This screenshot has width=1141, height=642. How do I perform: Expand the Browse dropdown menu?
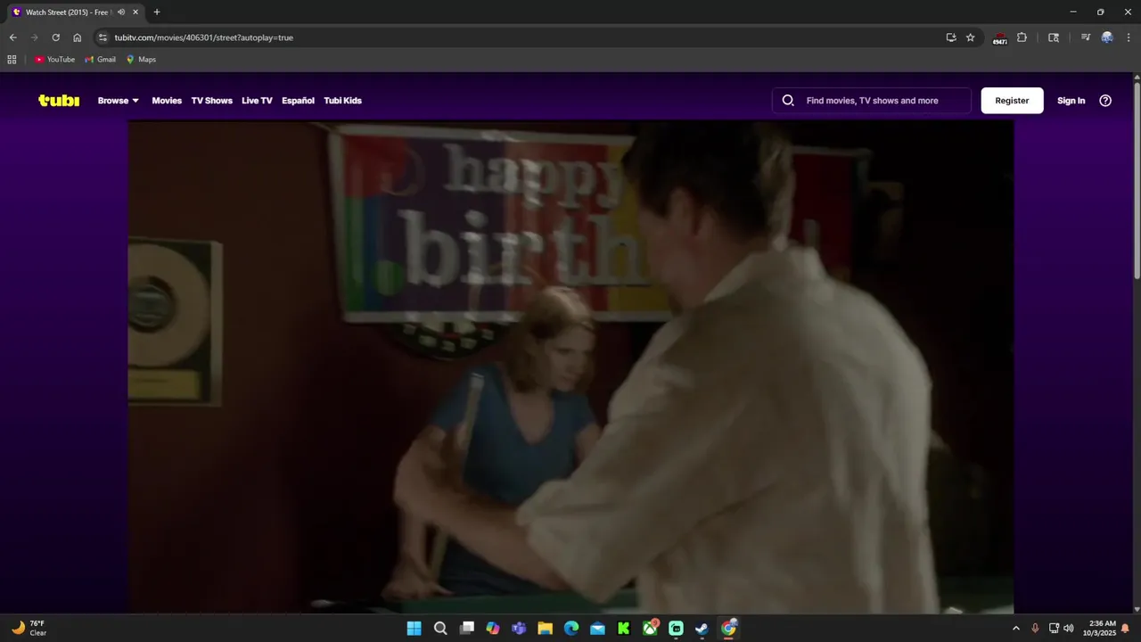click(119, 101)
